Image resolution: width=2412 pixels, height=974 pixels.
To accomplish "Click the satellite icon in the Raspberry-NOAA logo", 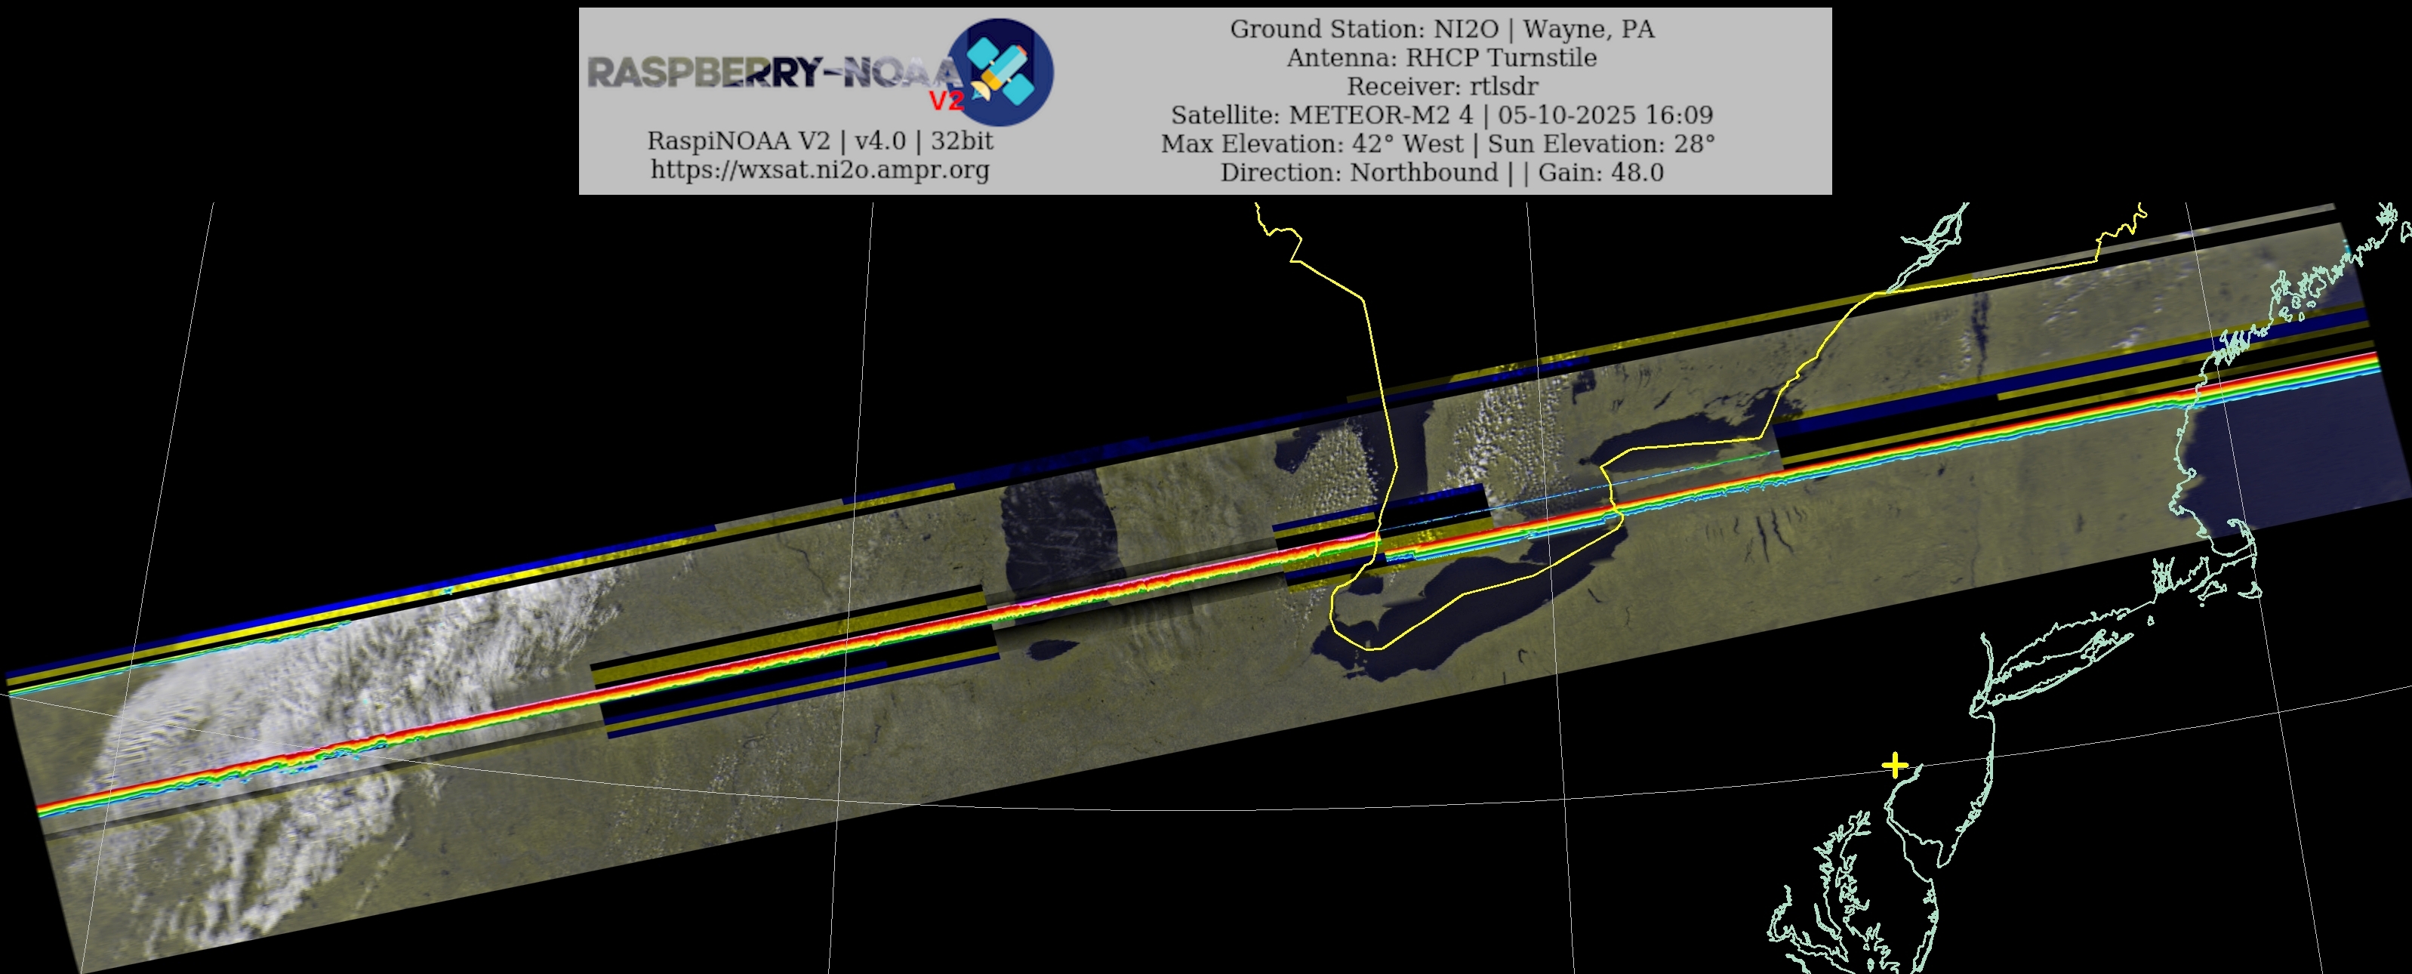I will [1000, 72].
